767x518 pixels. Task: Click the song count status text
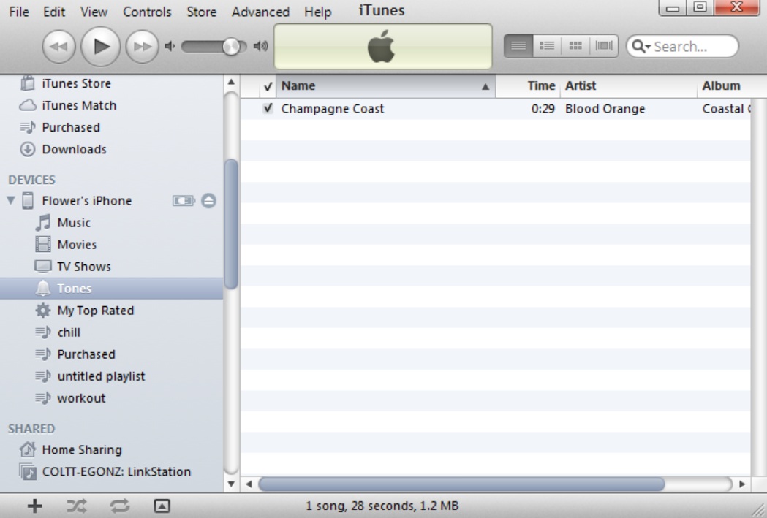382,506
